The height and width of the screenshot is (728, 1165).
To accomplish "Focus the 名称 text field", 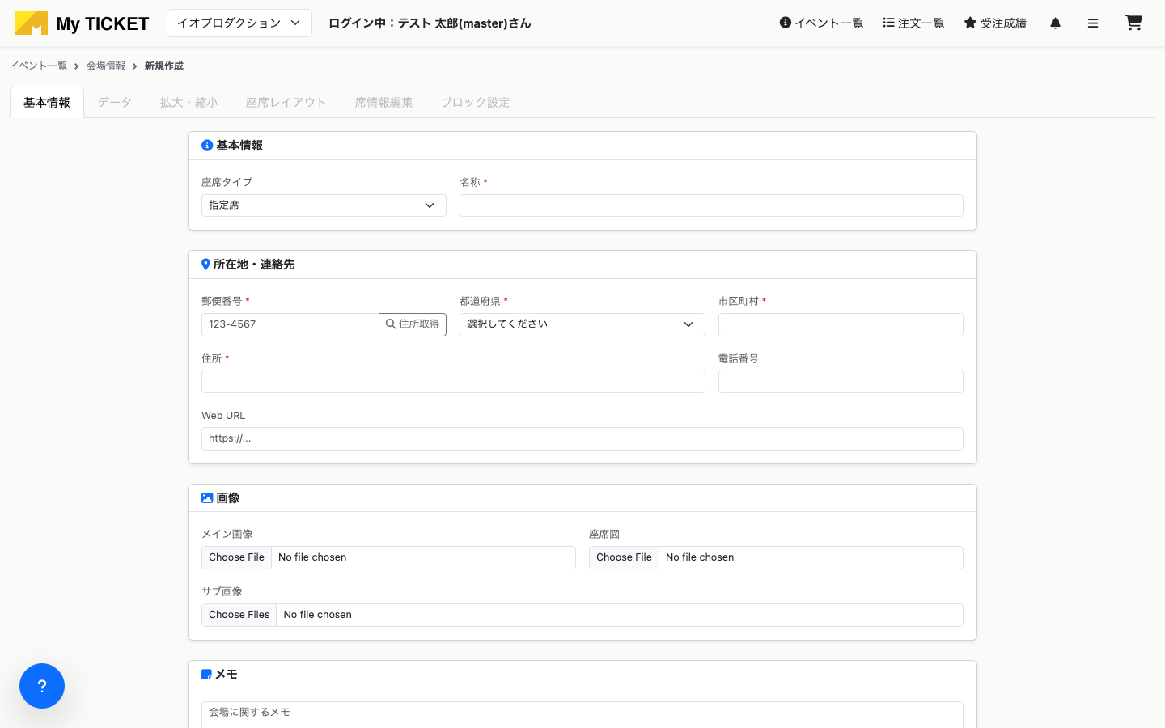I will 711,205.
